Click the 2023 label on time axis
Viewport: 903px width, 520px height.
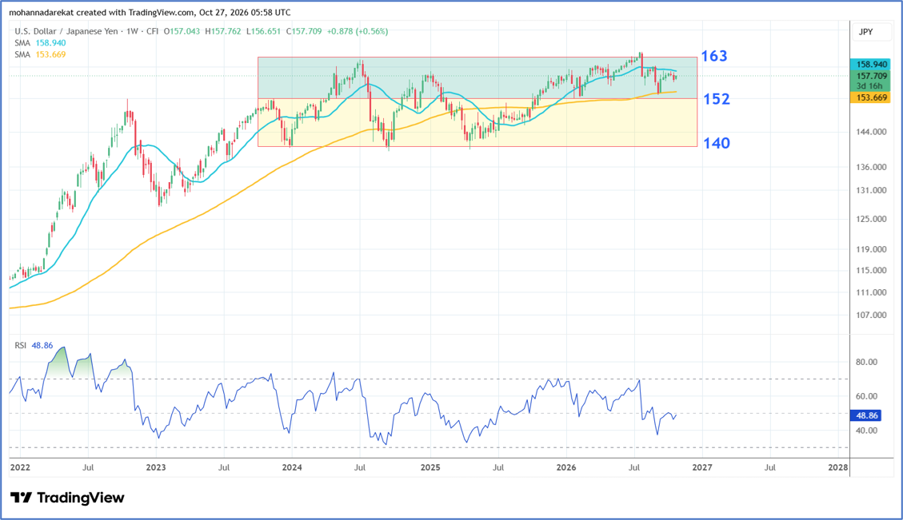(x=155, y=467)
